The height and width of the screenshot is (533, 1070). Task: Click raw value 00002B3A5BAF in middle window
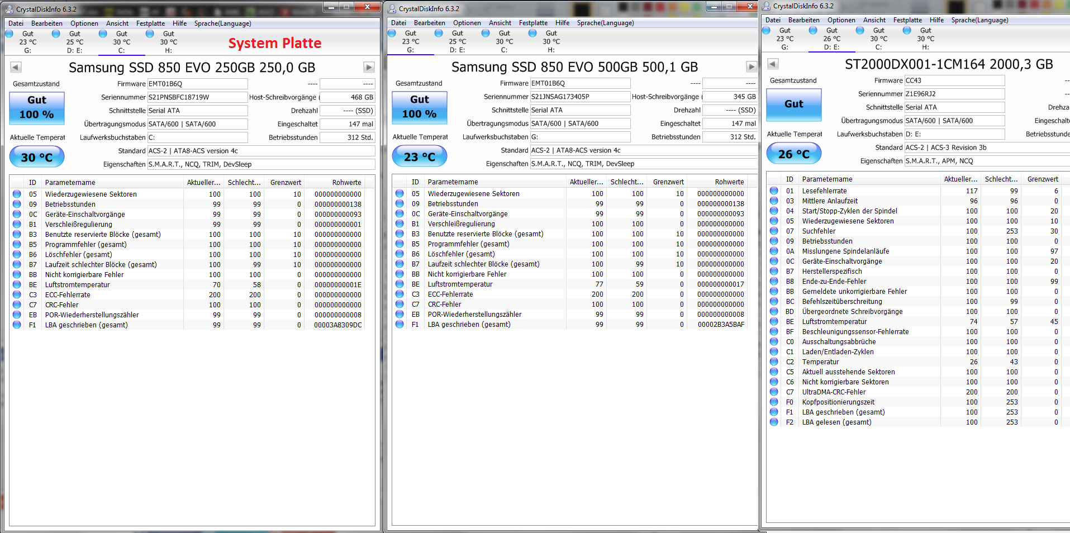pos(721,324)
